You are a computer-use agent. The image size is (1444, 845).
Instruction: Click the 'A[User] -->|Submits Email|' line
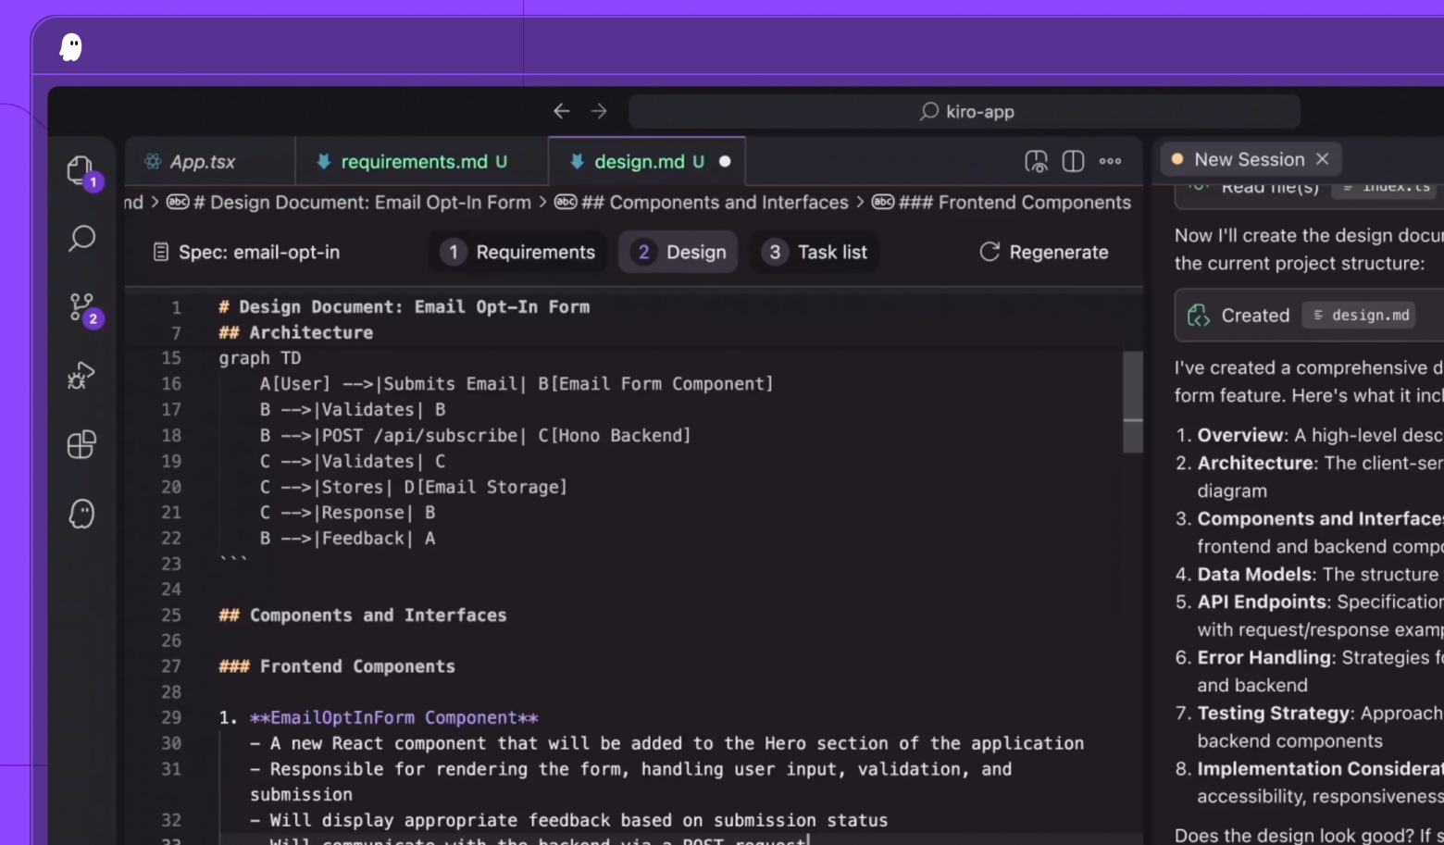(517, 384)
